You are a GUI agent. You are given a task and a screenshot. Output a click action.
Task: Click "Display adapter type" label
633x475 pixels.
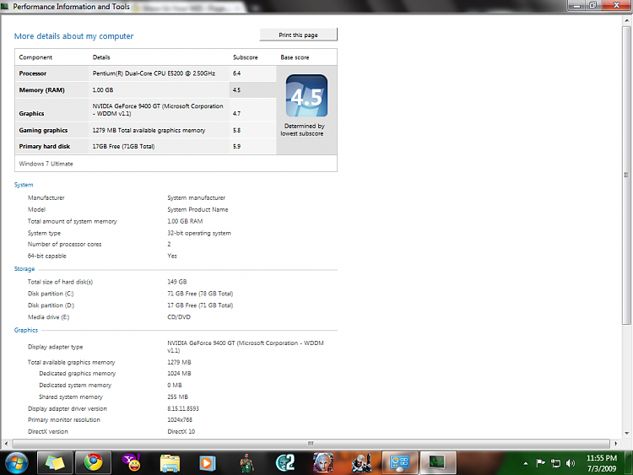pos(56,347)
